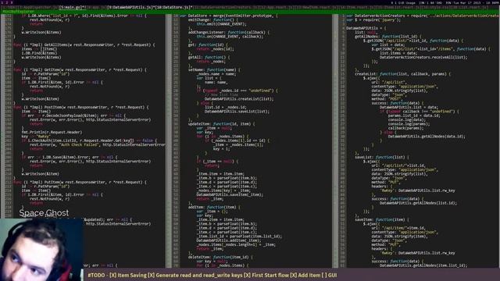The width and height of the screenshot is (500, 281).
Task: Click the webcam overlay thumbnail
Action: (41, 250)
